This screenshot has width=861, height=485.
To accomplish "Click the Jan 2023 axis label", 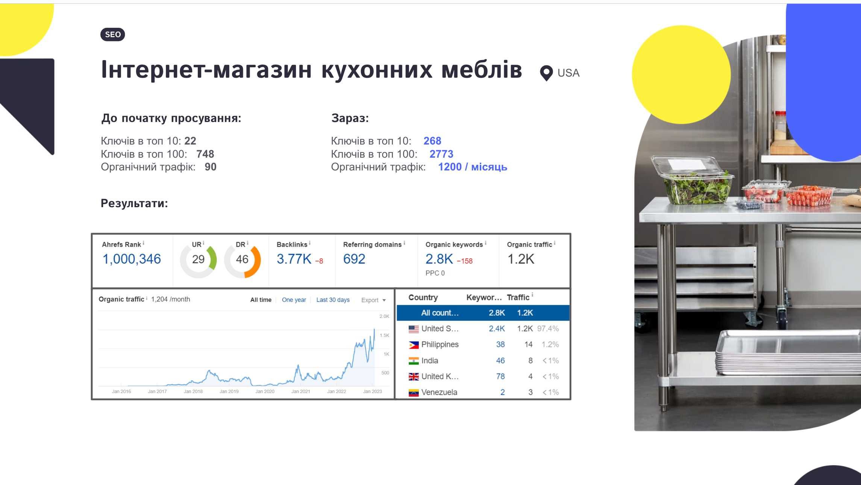I will tap(373, 392).
